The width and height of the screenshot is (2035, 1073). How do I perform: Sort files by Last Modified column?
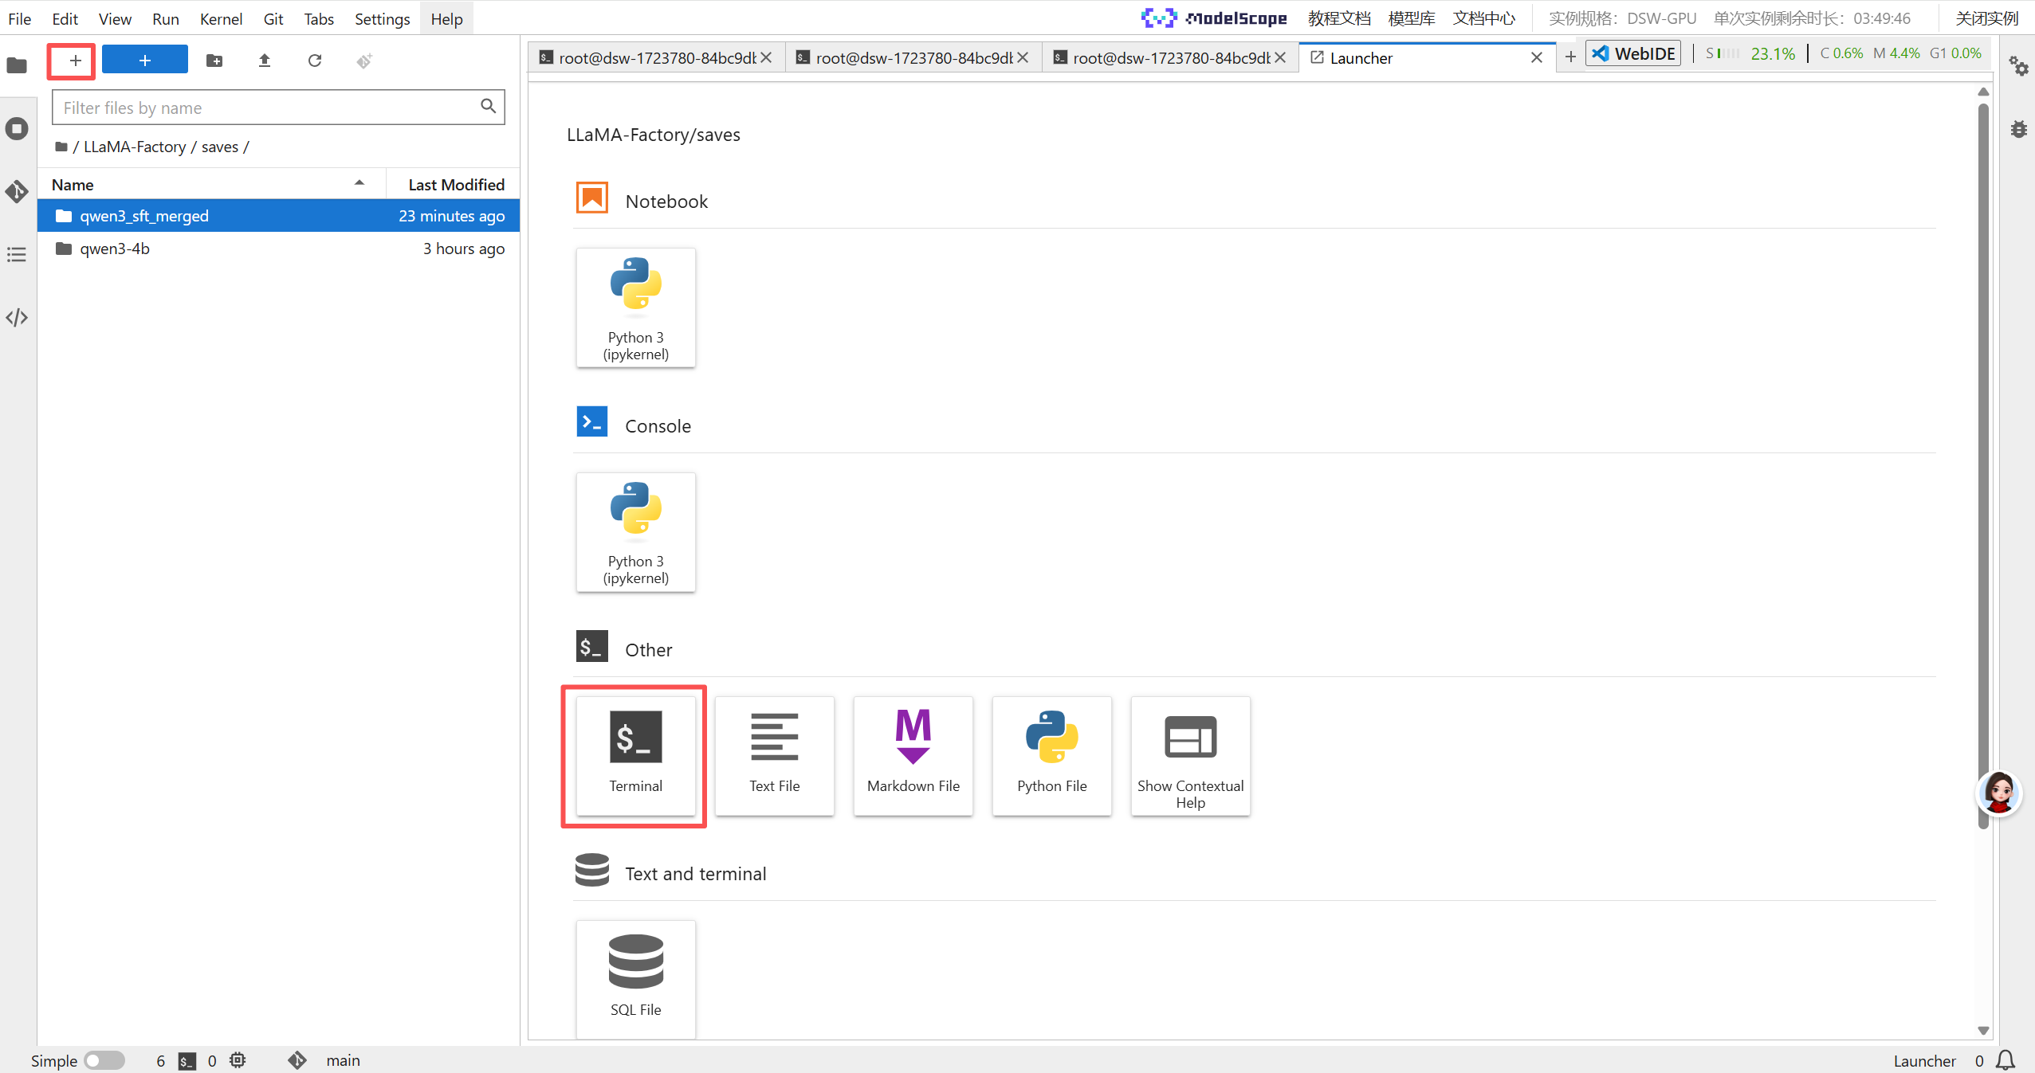456,185
